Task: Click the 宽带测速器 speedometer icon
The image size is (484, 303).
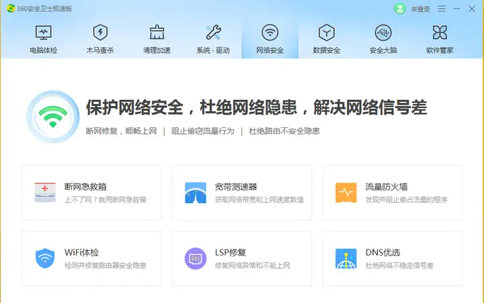Action: click(x=196, y=192)
